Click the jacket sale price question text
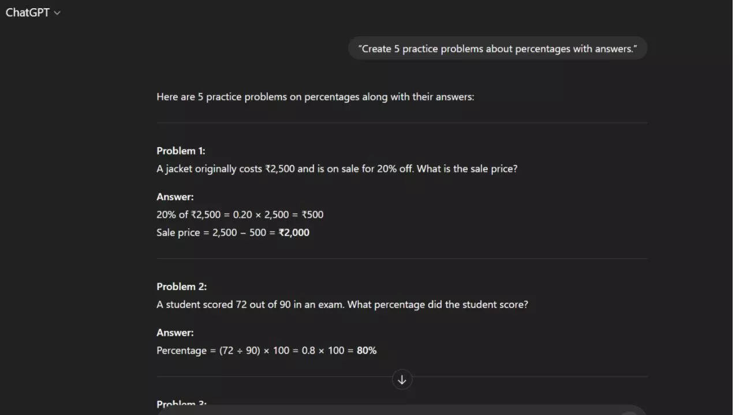The image size is (739, 415). (337, 168)
